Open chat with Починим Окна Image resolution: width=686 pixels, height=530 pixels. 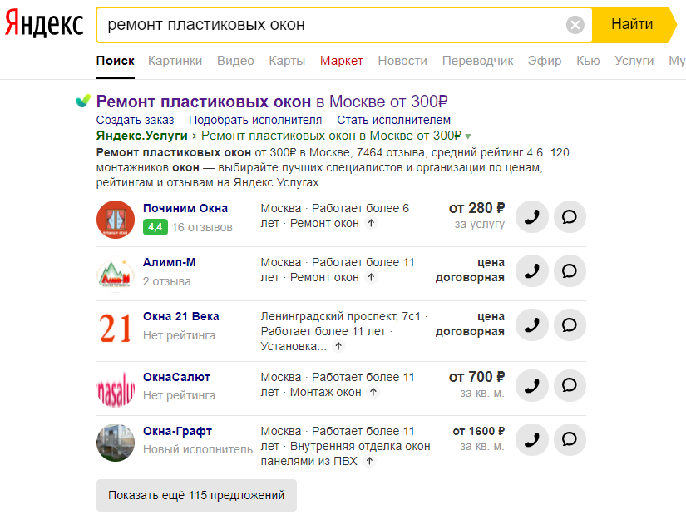[570, 216]
